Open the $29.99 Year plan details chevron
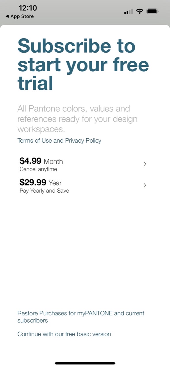 pyautogui.click(x=145, y=185)
